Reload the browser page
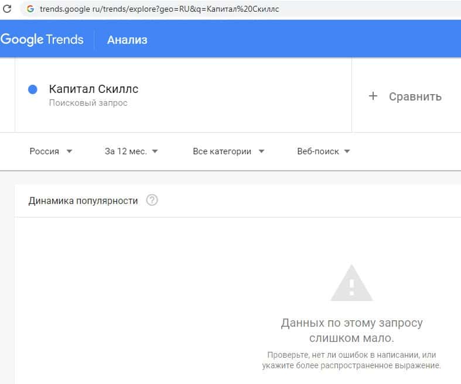Image resolution: width=461 pixels, height=384 pixels. click(8, 9)
